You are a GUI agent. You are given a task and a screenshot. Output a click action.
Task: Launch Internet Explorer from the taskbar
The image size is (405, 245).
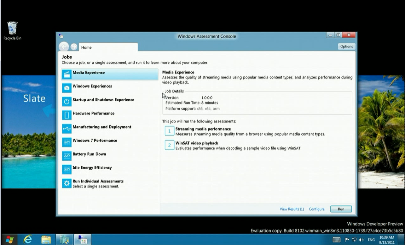28,240
